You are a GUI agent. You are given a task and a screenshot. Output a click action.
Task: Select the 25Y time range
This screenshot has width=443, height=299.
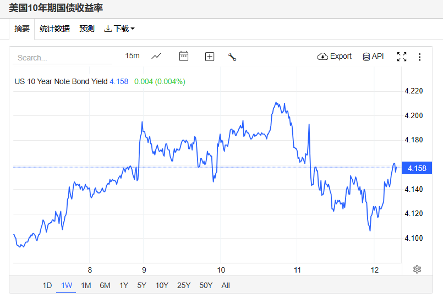184,285
